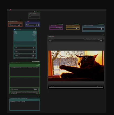Open control after generate dropdown in FPS node

(x=32, y=26)
